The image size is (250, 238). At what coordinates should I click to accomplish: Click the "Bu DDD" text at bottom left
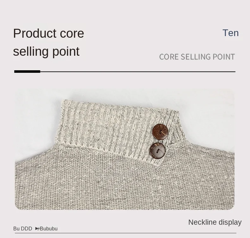[x=23, y=229]
